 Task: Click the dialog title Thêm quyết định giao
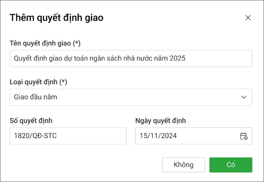[57, 17]
